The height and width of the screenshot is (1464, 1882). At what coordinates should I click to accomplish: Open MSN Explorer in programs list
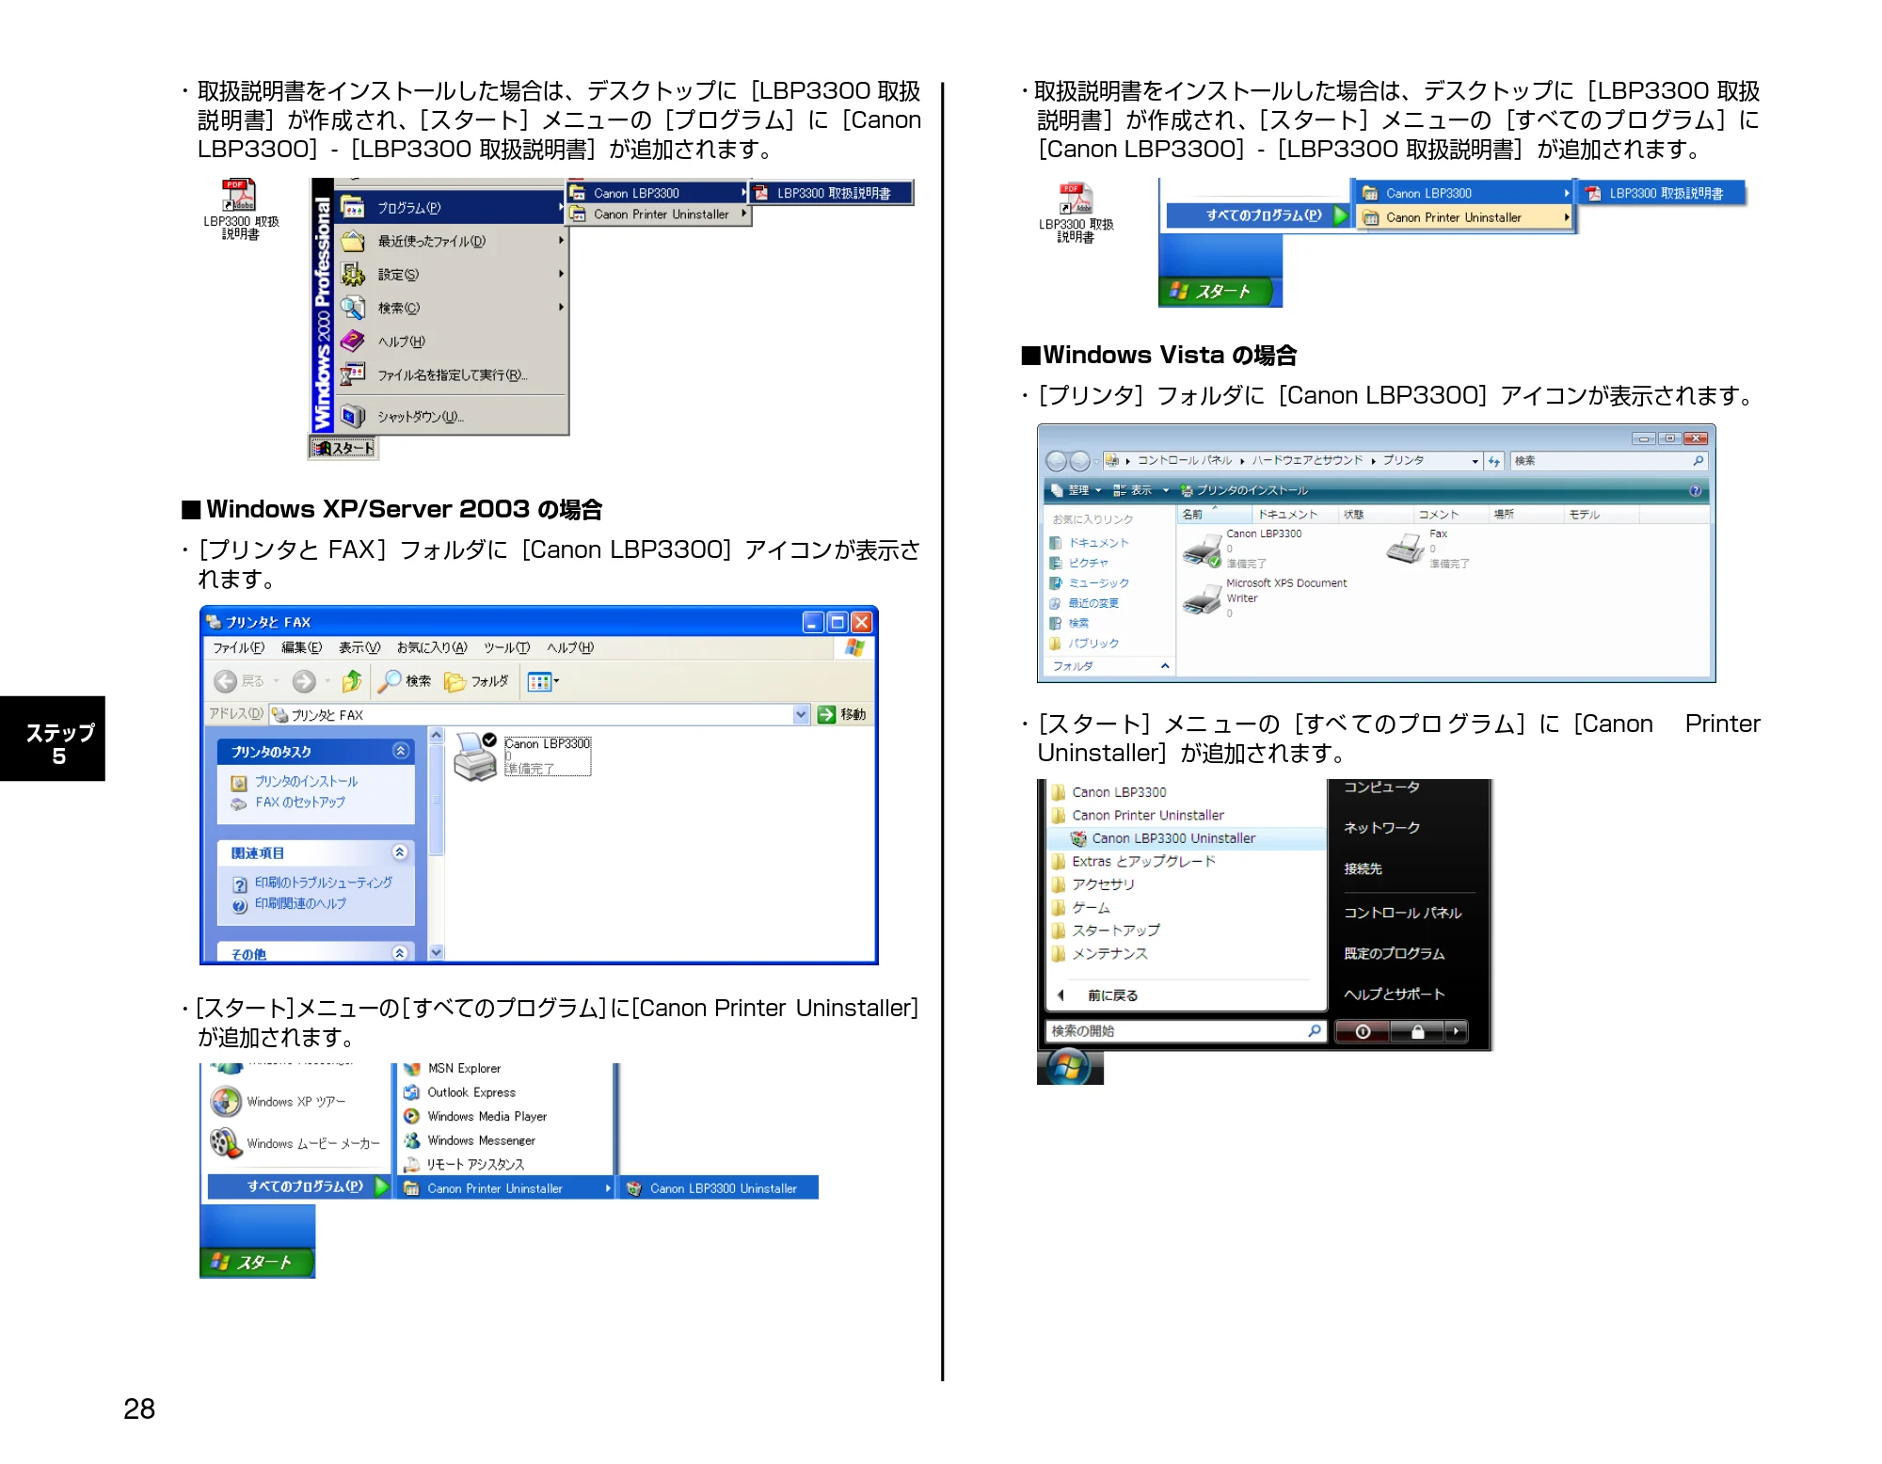(x=463, y=1068)
